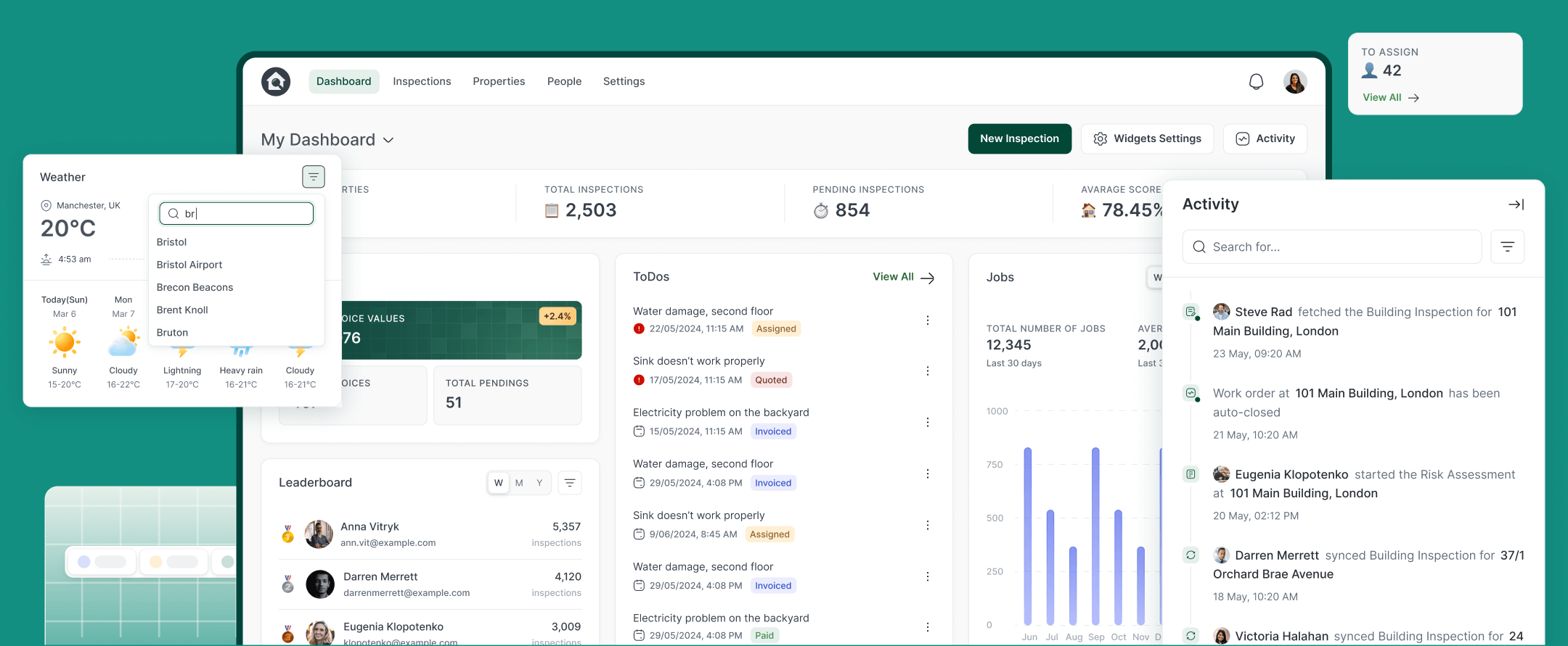Click the work order auto-closed activity icon

coord(1191,393)
